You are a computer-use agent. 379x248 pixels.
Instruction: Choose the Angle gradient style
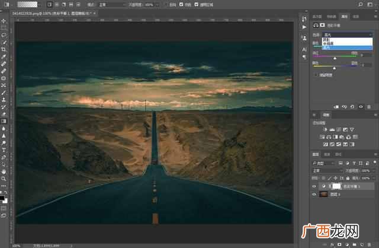coord(64,4)
